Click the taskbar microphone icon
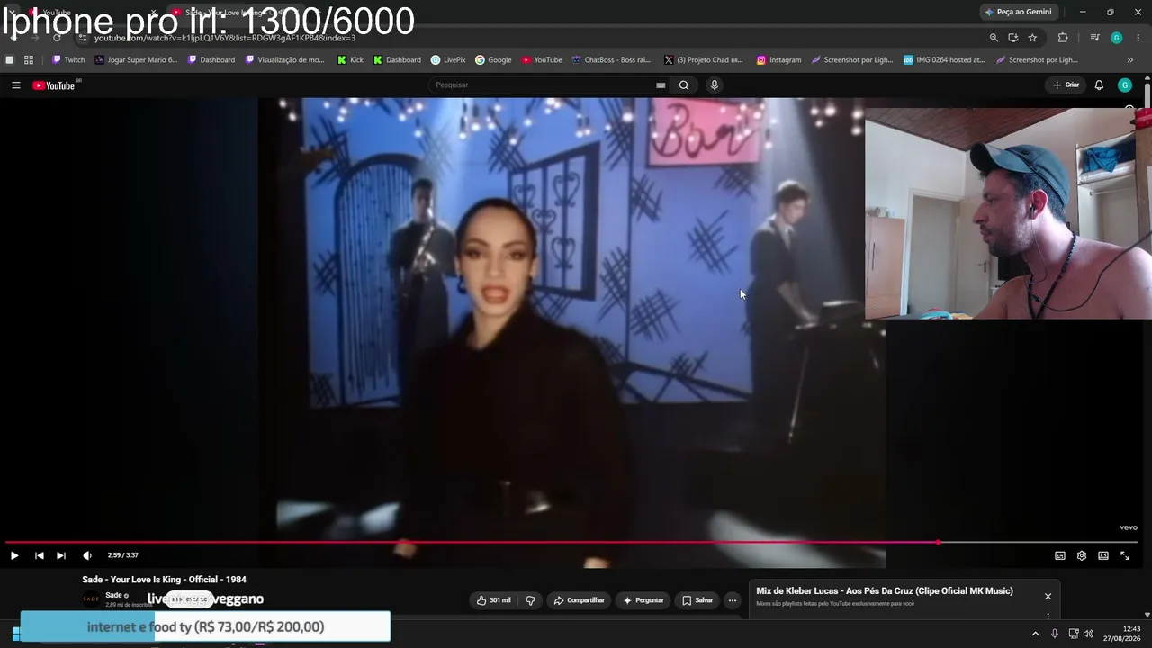This screenshot has width=1152, height=648. 1055,634
